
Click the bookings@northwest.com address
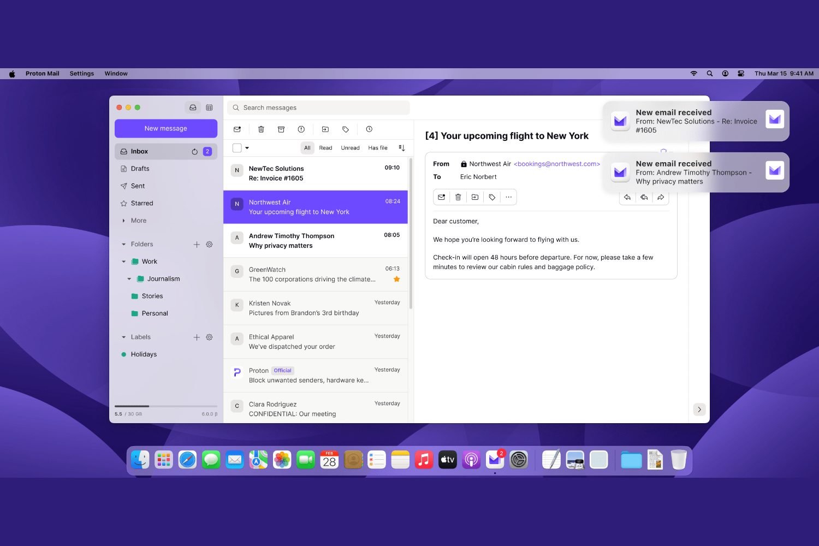point(557,164)
